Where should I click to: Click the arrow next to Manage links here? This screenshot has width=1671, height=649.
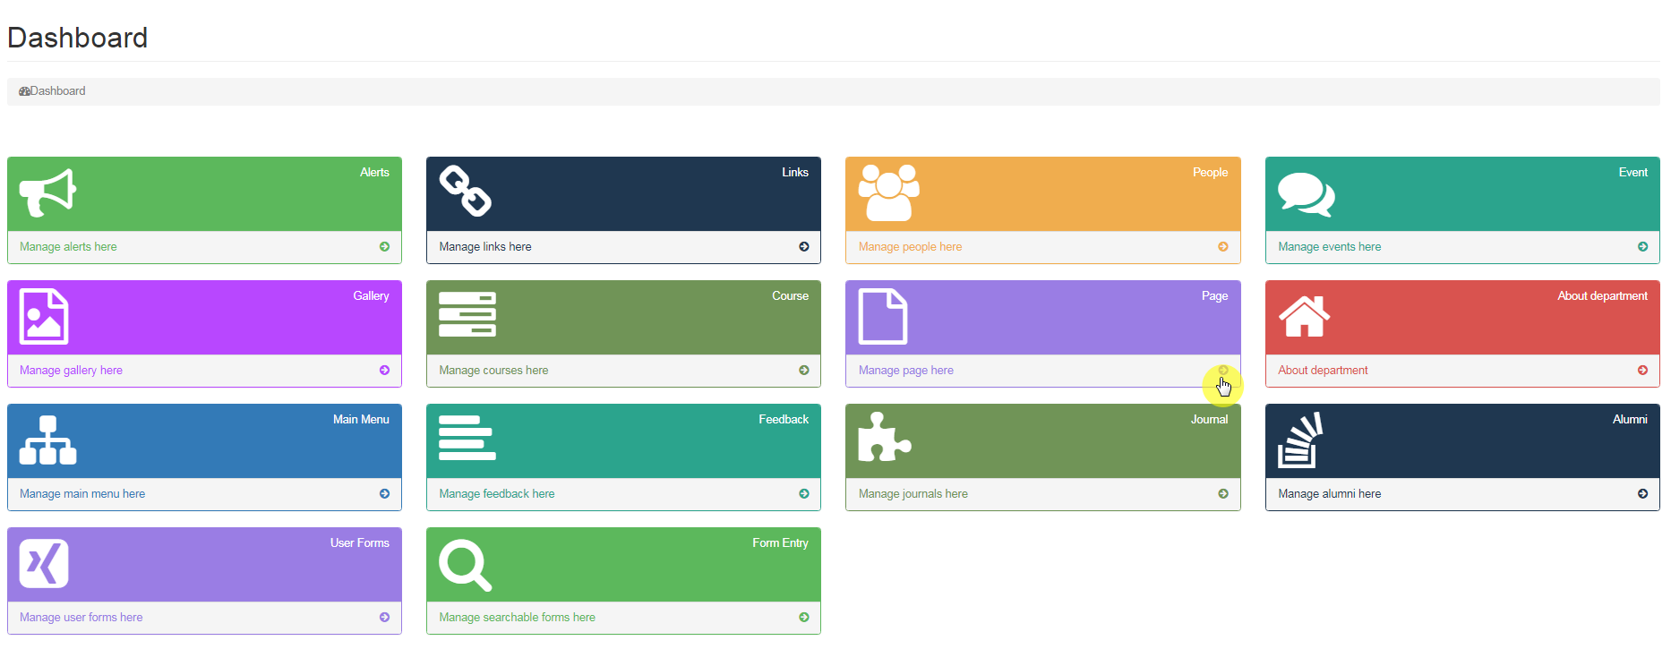(803, 247)
